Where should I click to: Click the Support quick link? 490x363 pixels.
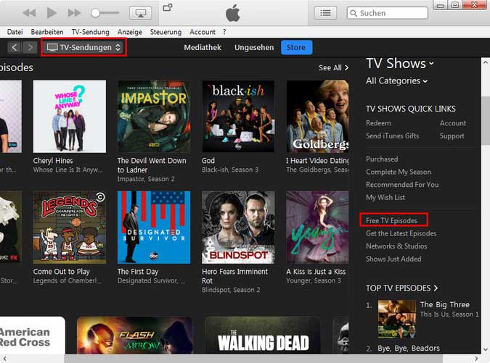click(x=452, y=136)
